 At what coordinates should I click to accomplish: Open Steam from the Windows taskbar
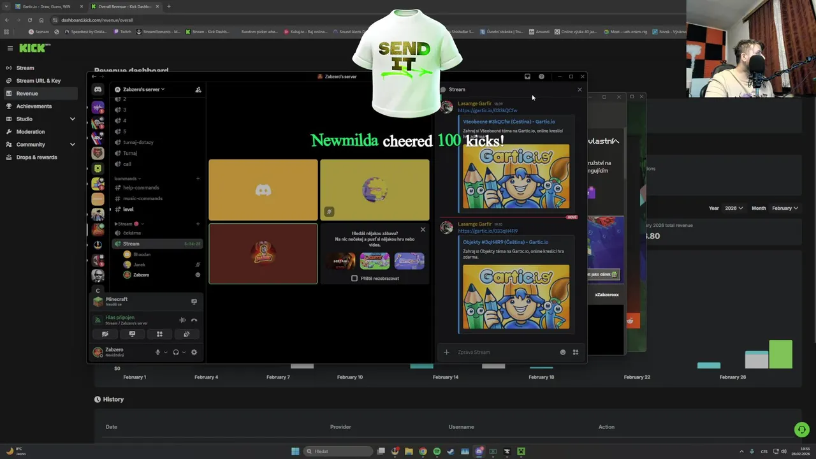451,451
